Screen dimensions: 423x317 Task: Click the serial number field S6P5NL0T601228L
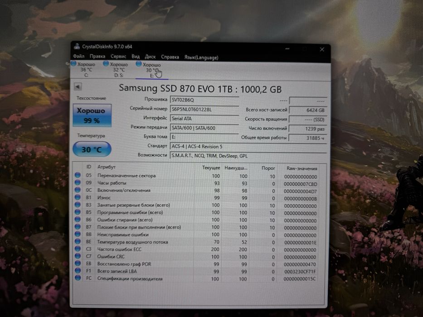[204, 110]
